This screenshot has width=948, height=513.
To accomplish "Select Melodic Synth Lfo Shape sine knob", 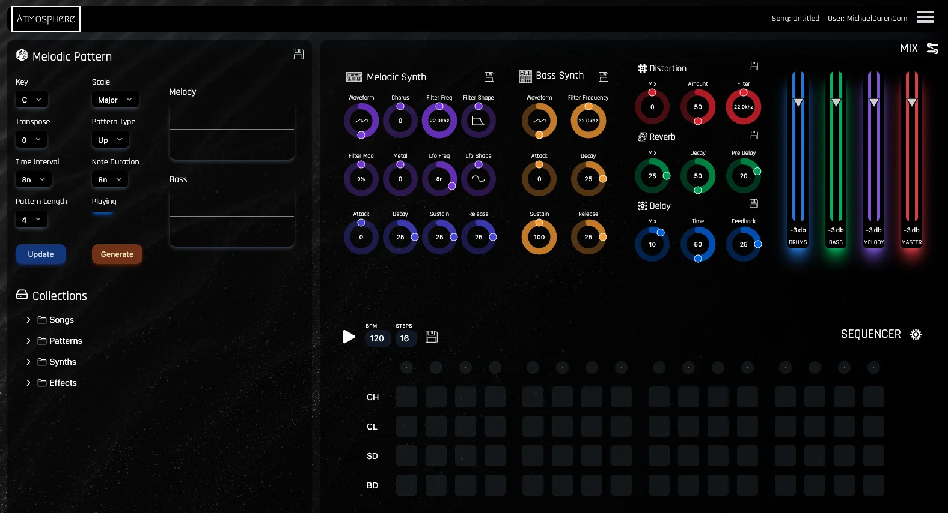I will tap(479, 179).
